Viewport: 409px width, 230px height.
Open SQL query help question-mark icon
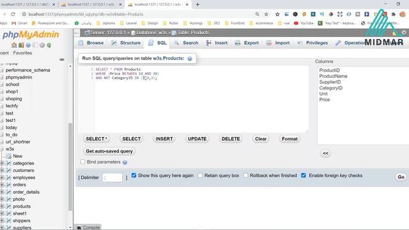coord(190,59)
